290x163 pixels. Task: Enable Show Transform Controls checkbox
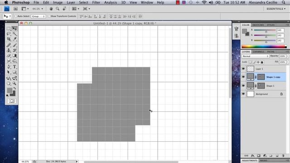click(49, 16)
